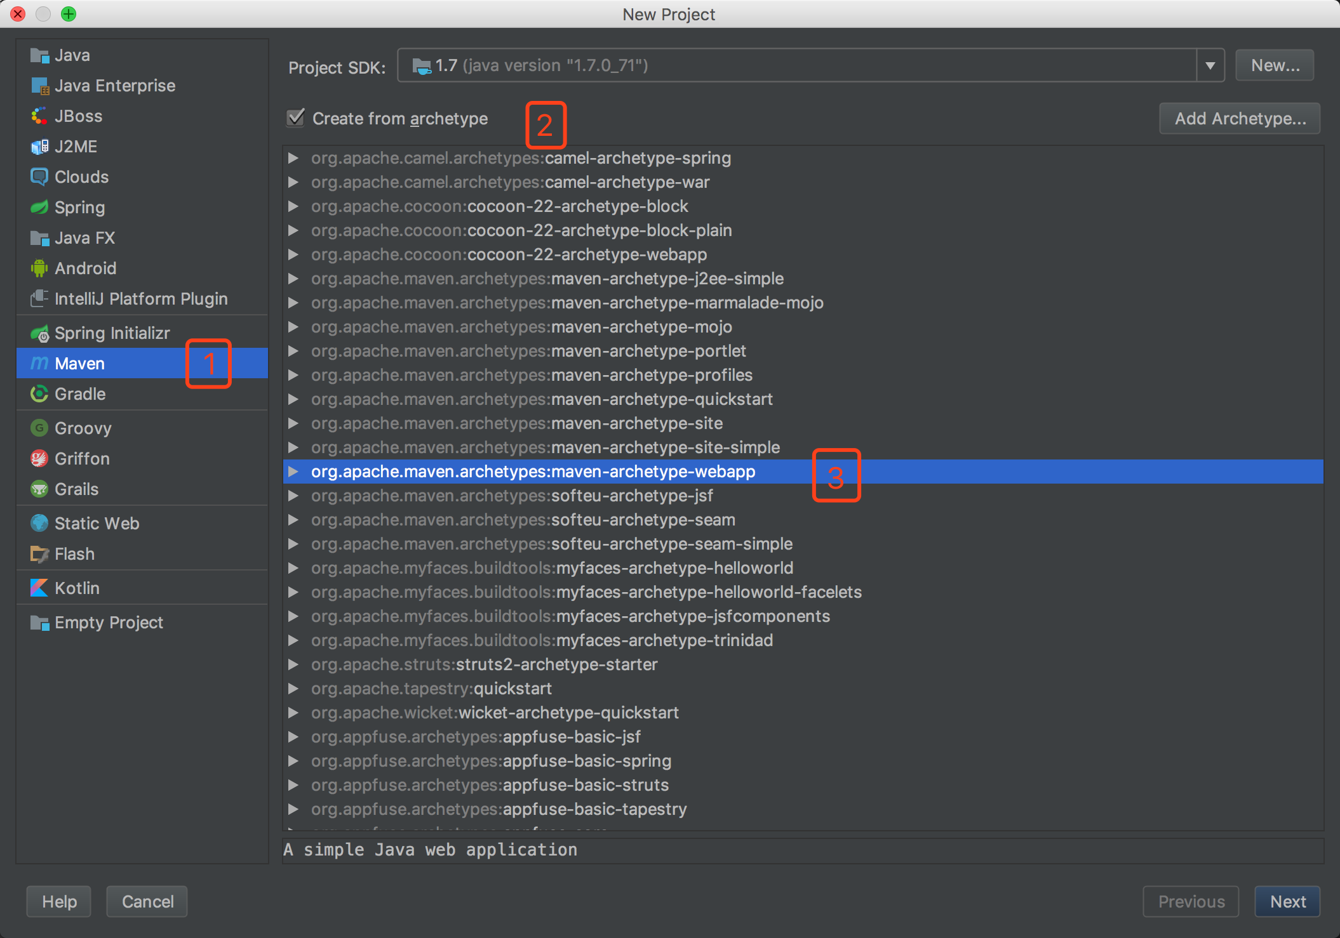Click the SDK folder icon in combo box

point(422,66)
